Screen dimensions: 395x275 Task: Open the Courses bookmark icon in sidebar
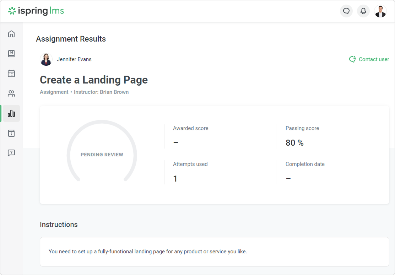[x=11, y=54]
